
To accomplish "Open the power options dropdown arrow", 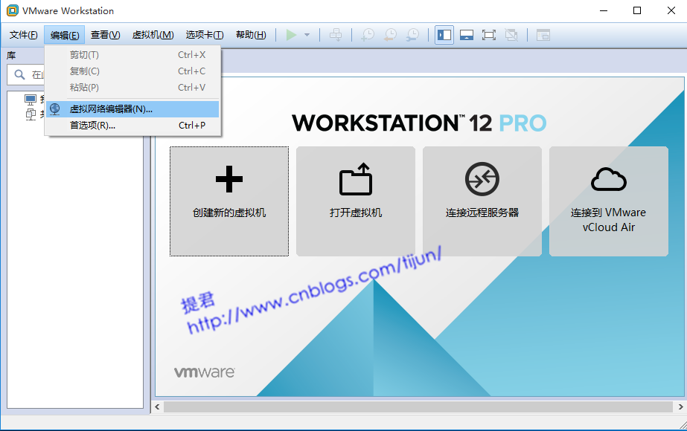I will 307,35.
